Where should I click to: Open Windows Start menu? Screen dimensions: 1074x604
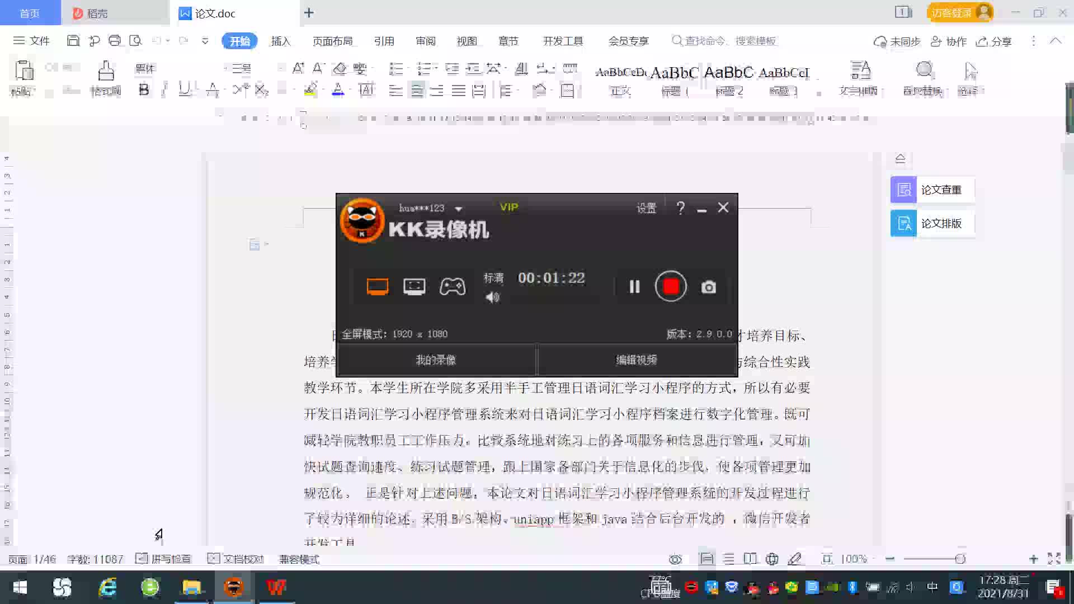tap(20, 587)
